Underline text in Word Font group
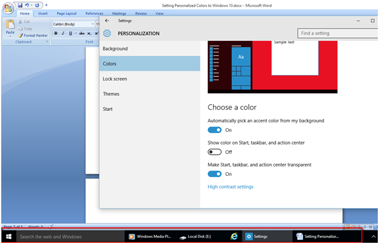The width and height of the screenshot is (379, 244). click(x=71, y=33)
